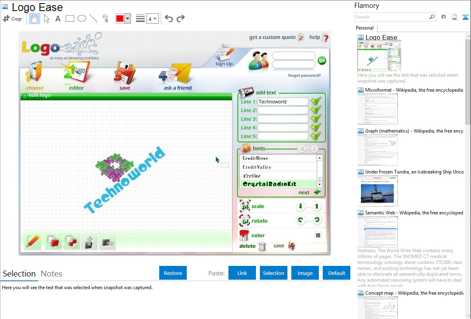Switch to the Selection tab

coord(19,274)
